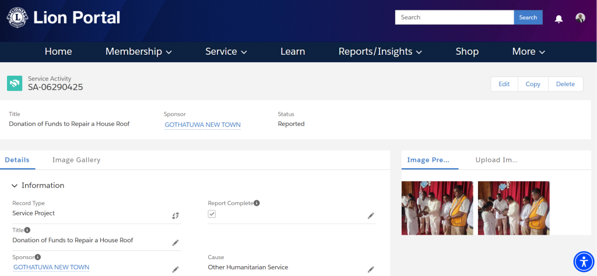Viewport: 597px width, 276px height.
Task: Open the notifications bell
Action: tap(559, 19)
